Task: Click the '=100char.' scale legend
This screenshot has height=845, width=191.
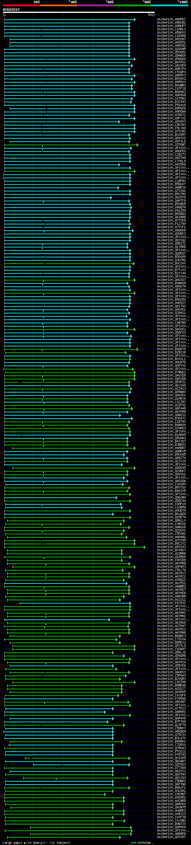Action: click(x=142, y=842)
